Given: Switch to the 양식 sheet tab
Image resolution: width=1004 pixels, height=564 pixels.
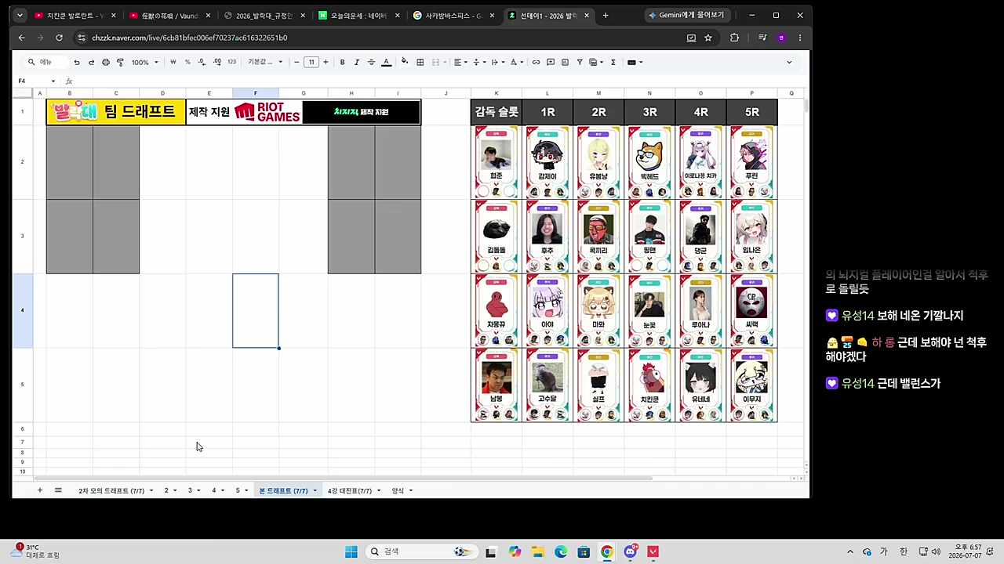Looking at the screenshot, I should [x=398, y=490].
